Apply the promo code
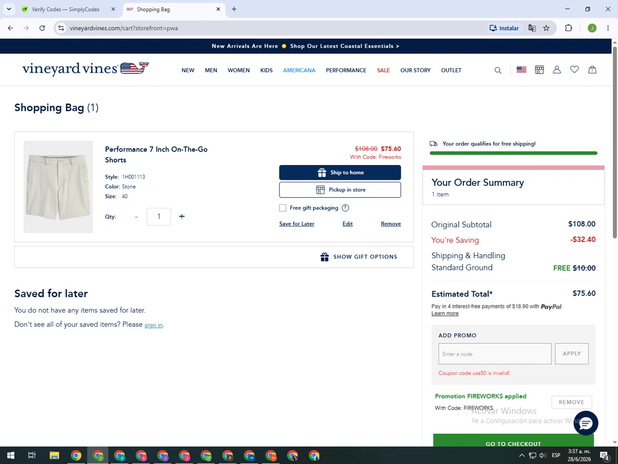The image size is (618, 464). 571,353
